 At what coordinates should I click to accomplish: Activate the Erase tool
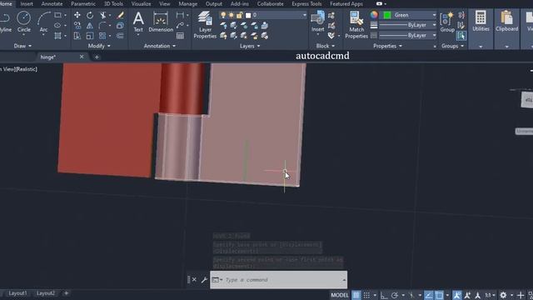120,15
